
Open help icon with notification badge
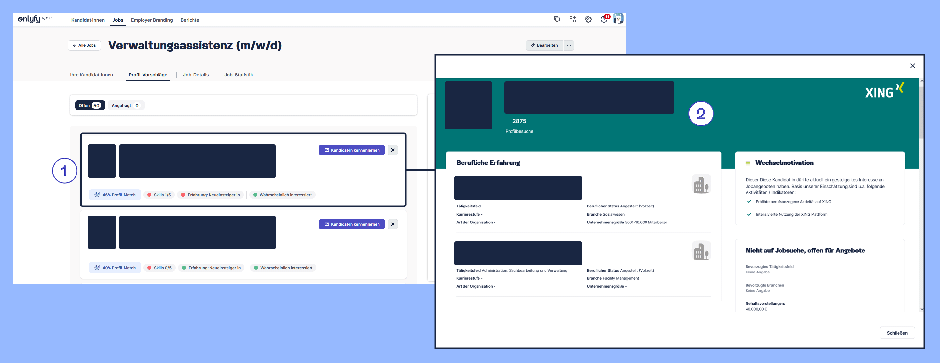click(x=604, y=19)
